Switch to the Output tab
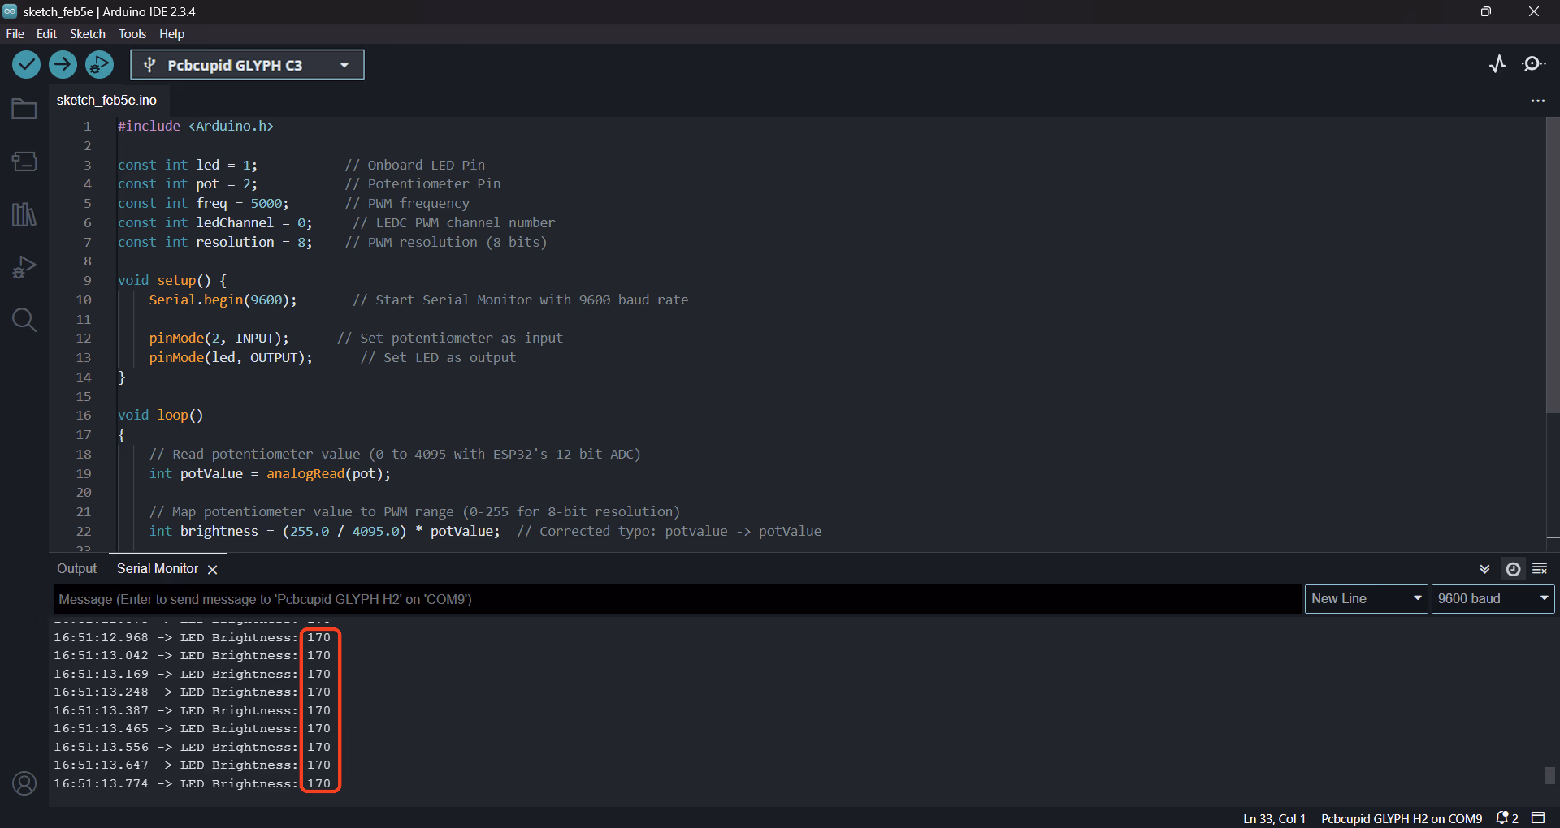 (x=76, y=569)
